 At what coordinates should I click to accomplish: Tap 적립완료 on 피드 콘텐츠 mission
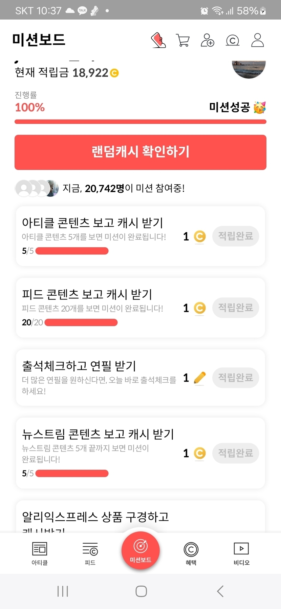pyautogui.click(x=236, y=308)
